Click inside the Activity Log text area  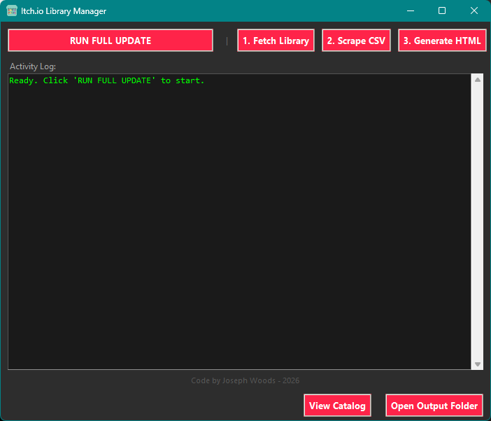point(239,222)
